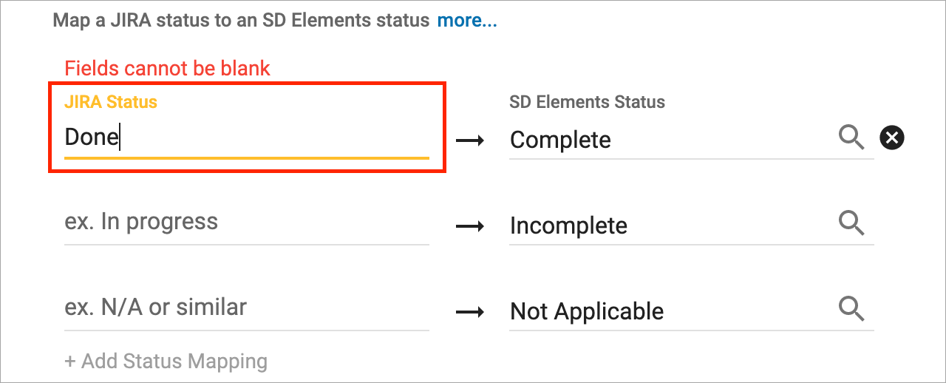Expand the Not Applicable status field
Image resolution: width=946 pixels, height=383 pixels.
coord(665,311)
